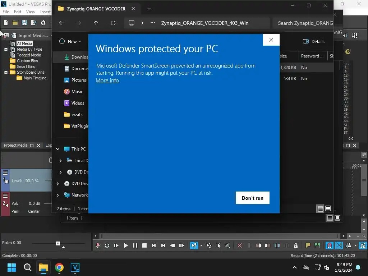Start playback with the Play button
This screenshot has height=276, width=368.
click(x=126, y=245)
